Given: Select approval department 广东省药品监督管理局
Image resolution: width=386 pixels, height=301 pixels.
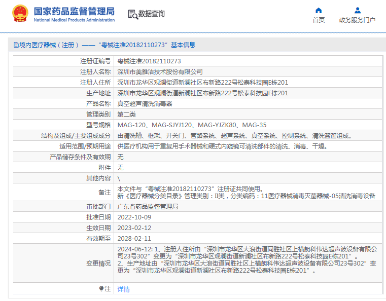Looking at the screenshot, I should 148,207.
